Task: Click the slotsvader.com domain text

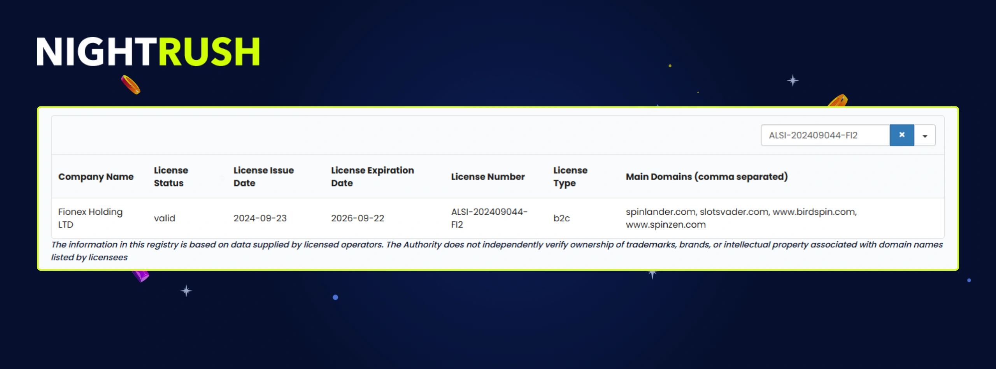Action: pos(734,212)
